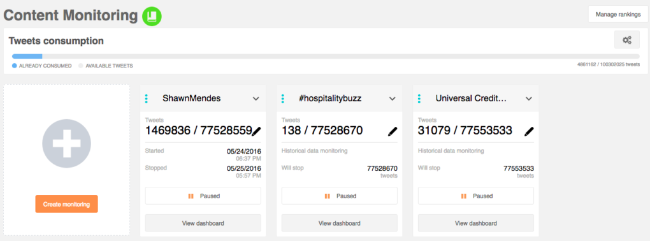The height and width of the screenshot is (241, 650).
Task: Click the green book icon beside Content Monitoring
Action: 152,16
